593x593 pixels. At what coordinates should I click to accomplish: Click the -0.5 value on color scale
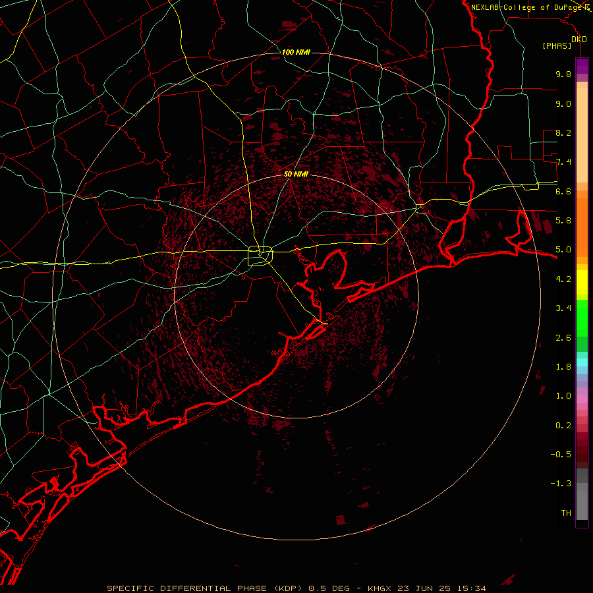[561, 455]
